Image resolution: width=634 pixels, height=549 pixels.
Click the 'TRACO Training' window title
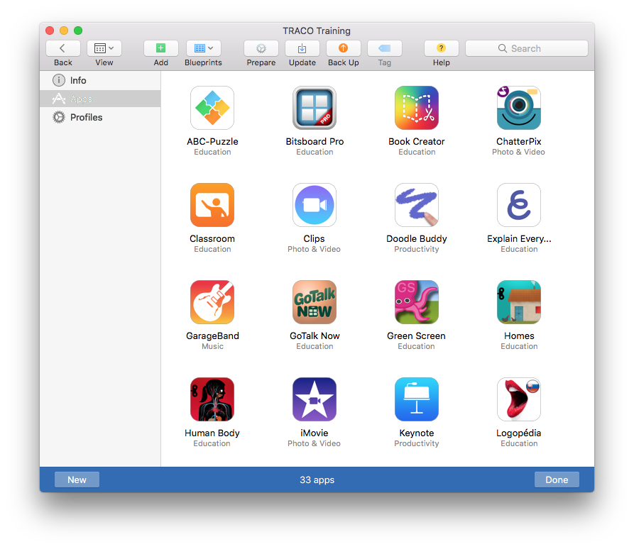pyautogui.click(x=317, y=30)
